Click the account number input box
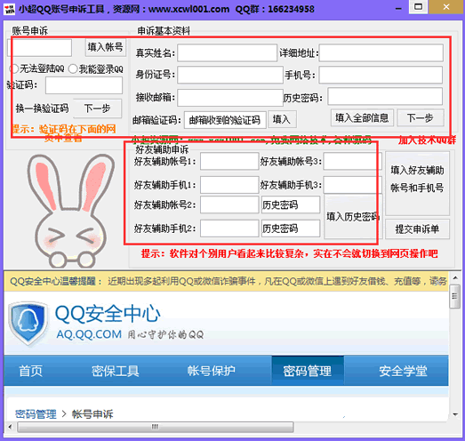 tap(39, 48)
